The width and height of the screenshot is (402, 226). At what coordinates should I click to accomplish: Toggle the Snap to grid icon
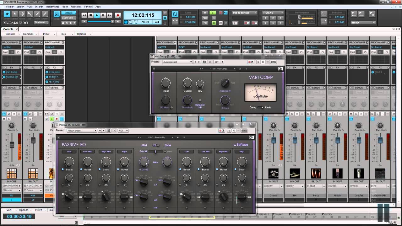(x=57, y=14)
